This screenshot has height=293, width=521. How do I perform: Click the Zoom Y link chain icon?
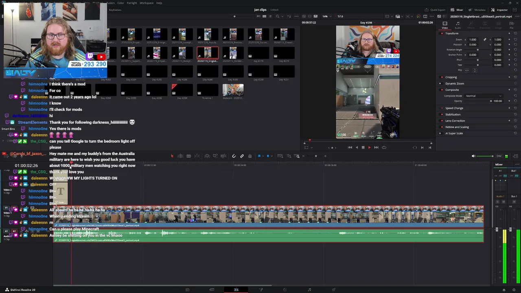(485, 39)
